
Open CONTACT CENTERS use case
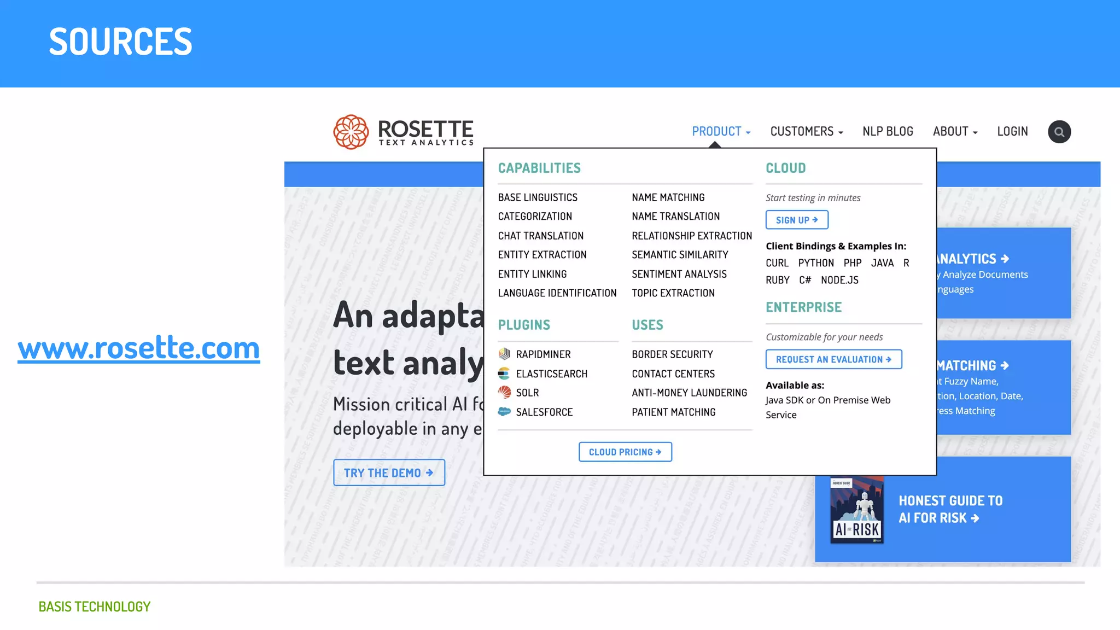(x=673, y=374)
